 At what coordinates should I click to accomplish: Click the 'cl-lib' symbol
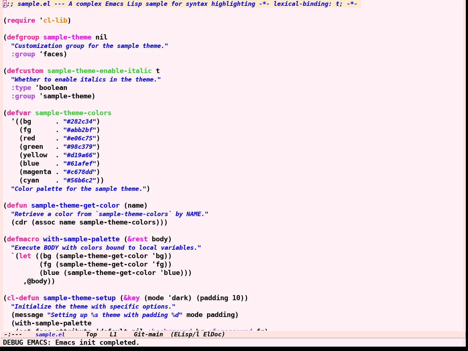tap(55, 20)
